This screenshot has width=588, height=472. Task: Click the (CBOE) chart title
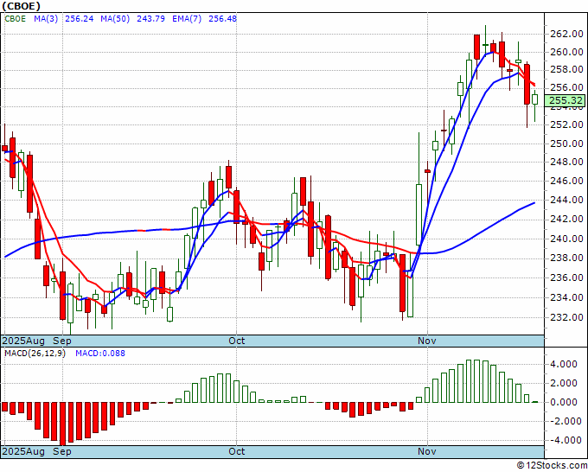pyautogui.click(x=21, y=6)
